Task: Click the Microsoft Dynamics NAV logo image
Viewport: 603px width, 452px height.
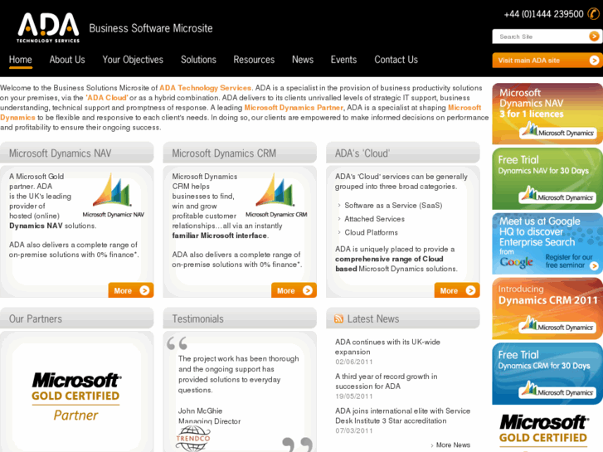Action: 113,196
